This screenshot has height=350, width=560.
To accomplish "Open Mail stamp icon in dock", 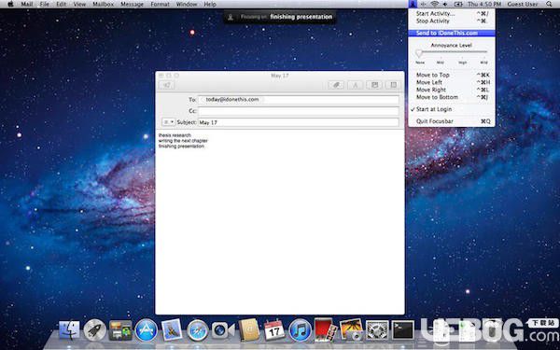I will 172,329.
